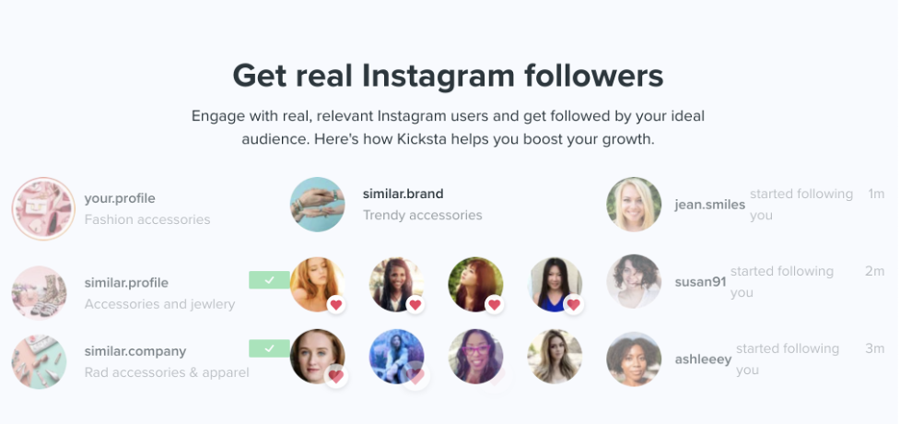Click the heart on the blue-tinted bottom-row photo

(x=416, y=376)
